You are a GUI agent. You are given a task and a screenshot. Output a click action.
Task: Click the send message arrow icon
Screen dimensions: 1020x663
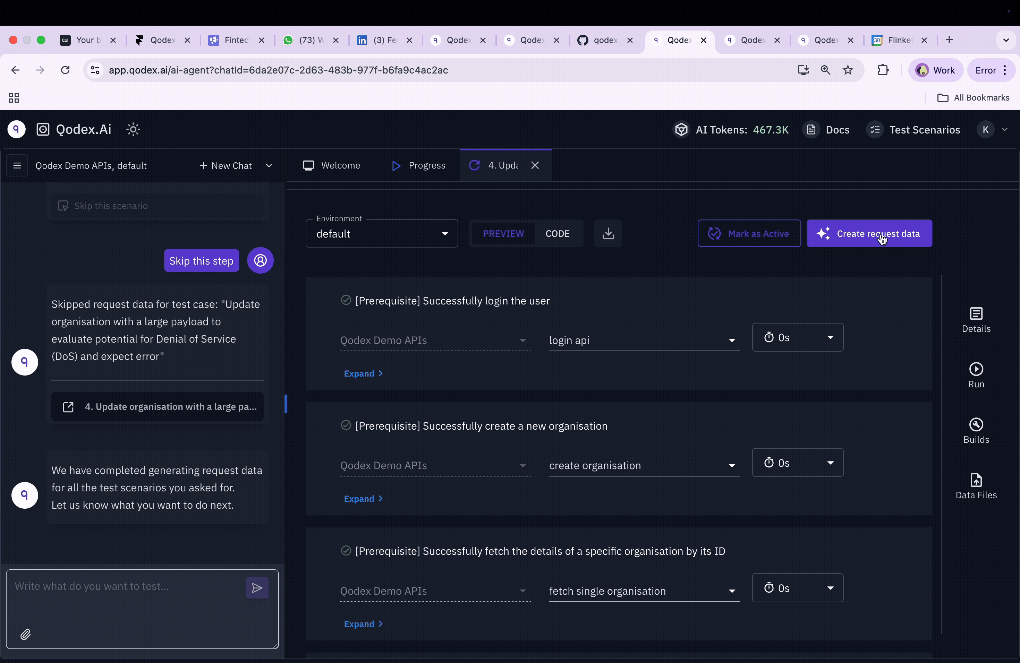click(257, 588)
